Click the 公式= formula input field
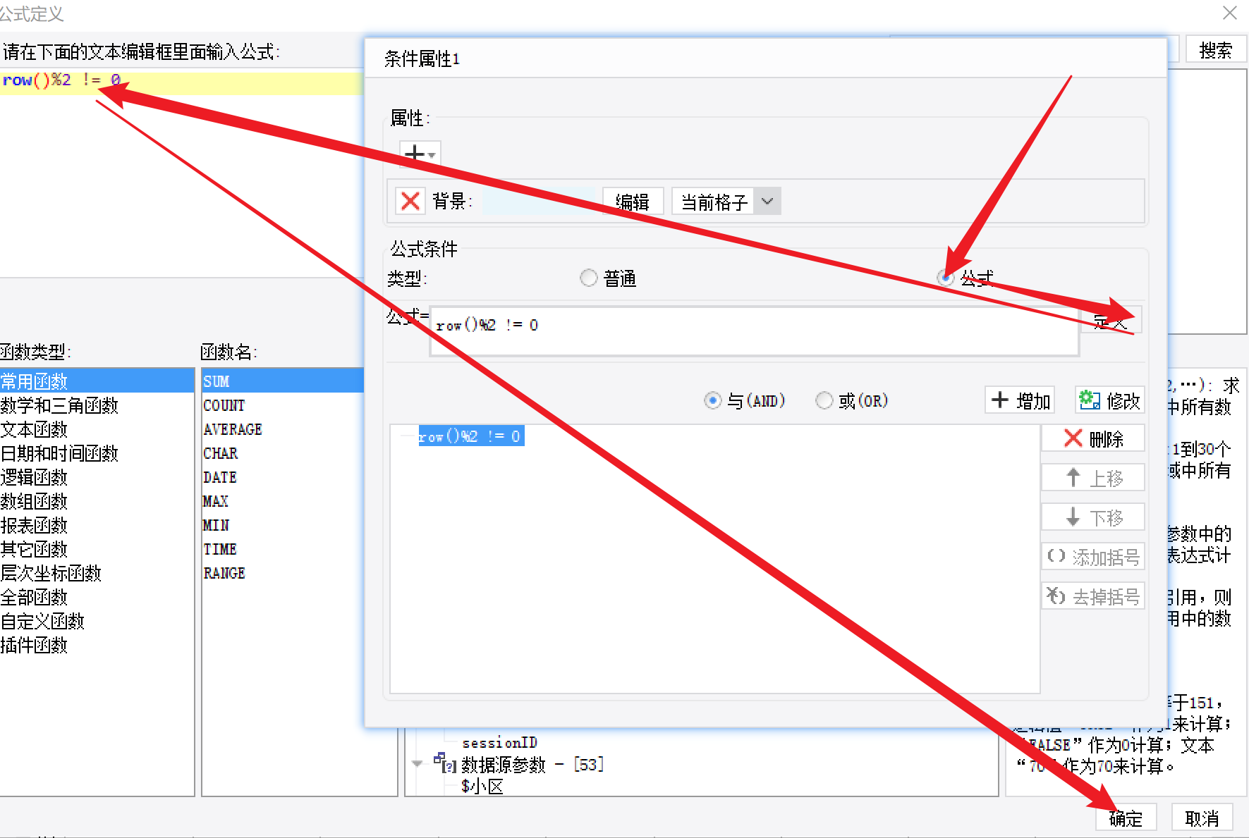1249x838 pixels. point(755,331)
